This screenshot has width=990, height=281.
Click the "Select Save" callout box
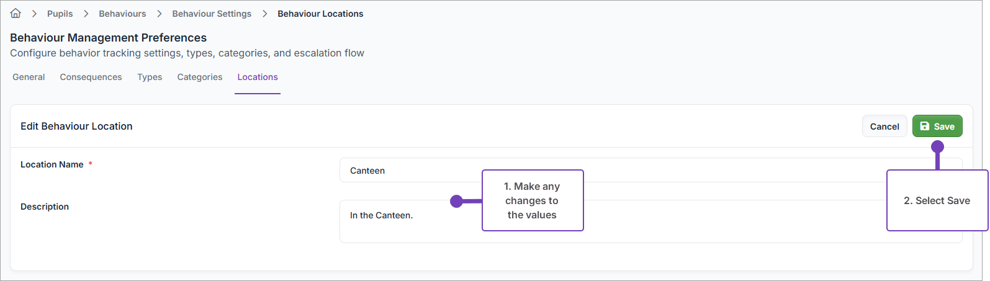937,200
